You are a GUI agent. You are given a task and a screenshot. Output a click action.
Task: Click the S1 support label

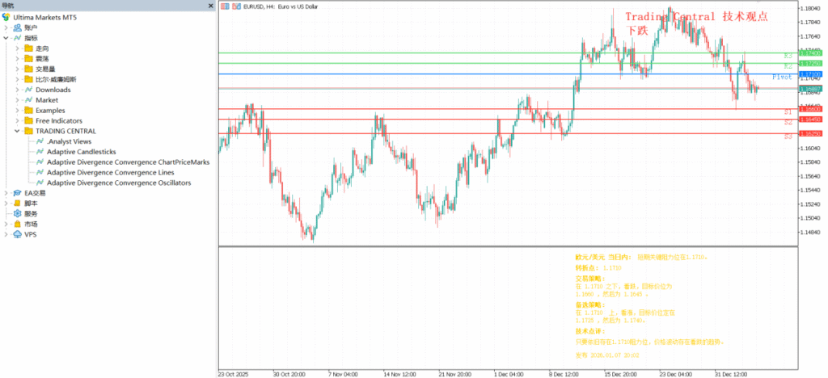[788, 111]
